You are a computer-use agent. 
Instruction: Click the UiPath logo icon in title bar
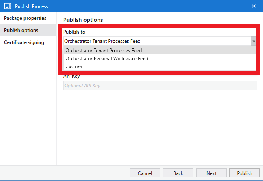pos(8,6)
